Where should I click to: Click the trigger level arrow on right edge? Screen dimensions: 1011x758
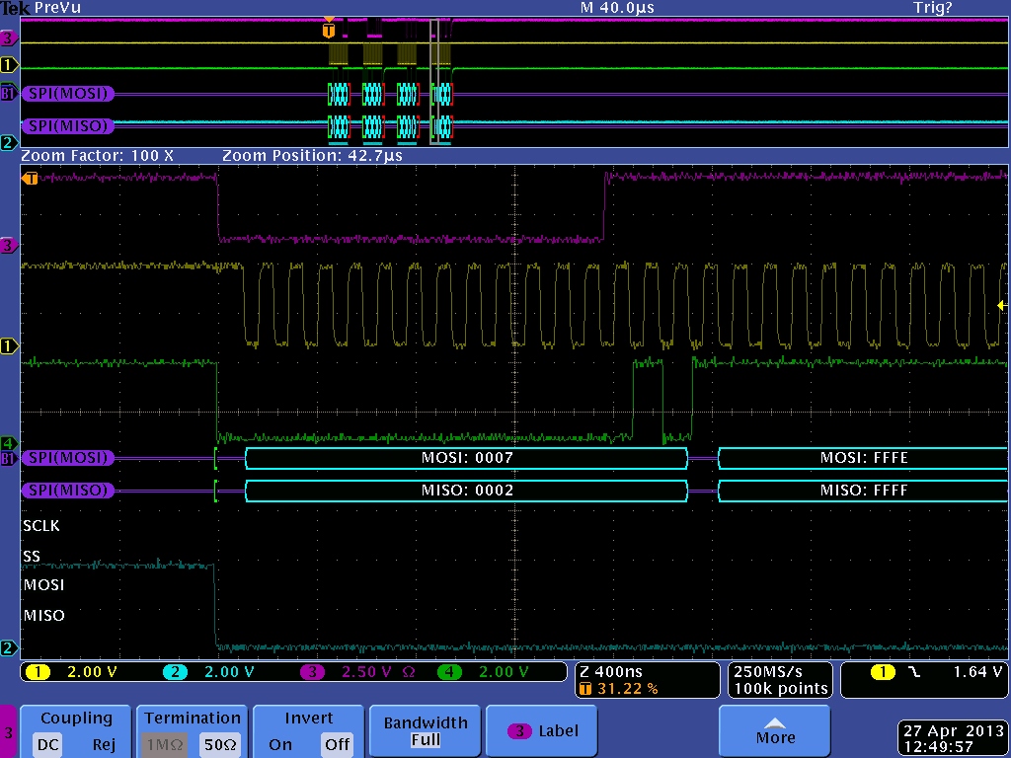1001,306
